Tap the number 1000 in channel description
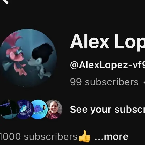The image size is (145, 145). [10, 136]
